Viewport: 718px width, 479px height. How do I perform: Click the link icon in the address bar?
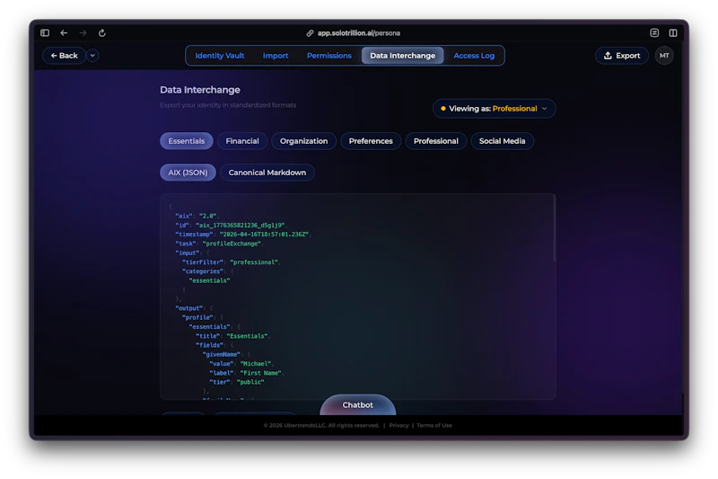(x=310, y=33)
